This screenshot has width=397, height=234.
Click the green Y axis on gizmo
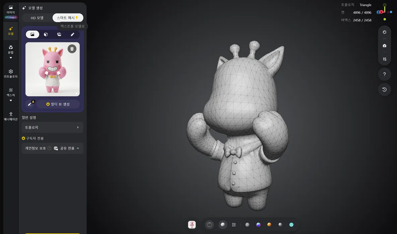(x=385, y=5)
